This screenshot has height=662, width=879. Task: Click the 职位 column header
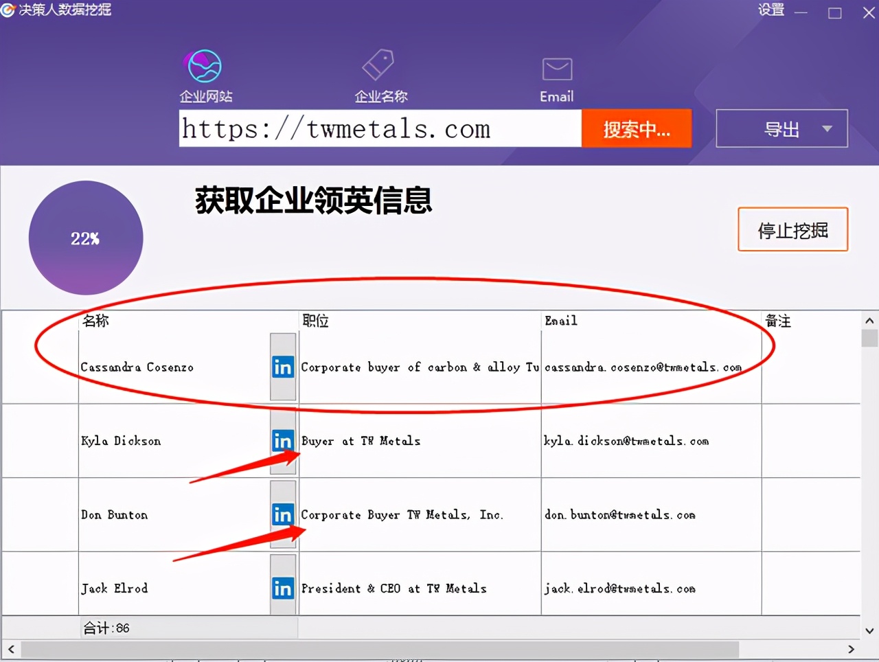(316, 321)
